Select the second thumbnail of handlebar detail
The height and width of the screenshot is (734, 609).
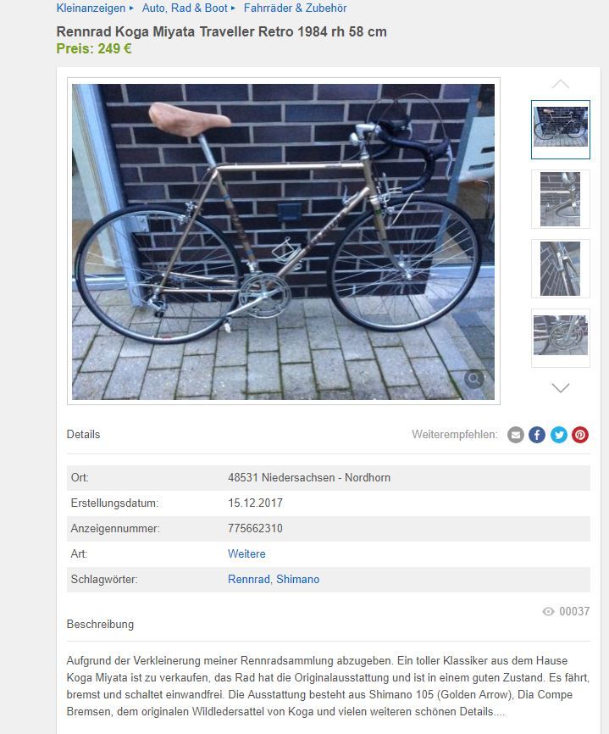[x=561, y=199]
